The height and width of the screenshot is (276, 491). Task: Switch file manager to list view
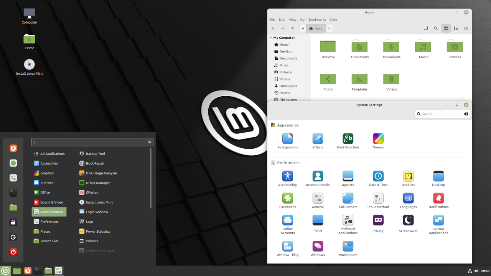456,28
